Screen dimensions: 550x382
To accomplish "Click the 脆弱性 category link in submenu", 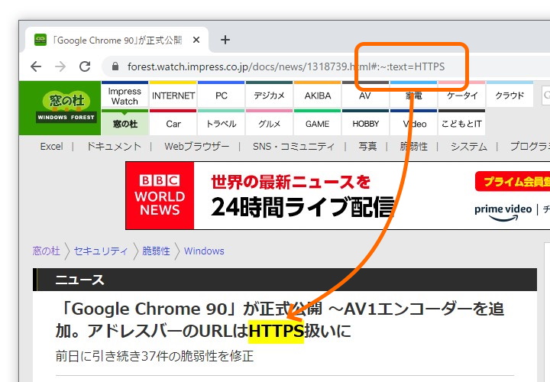I will (414, 146).
